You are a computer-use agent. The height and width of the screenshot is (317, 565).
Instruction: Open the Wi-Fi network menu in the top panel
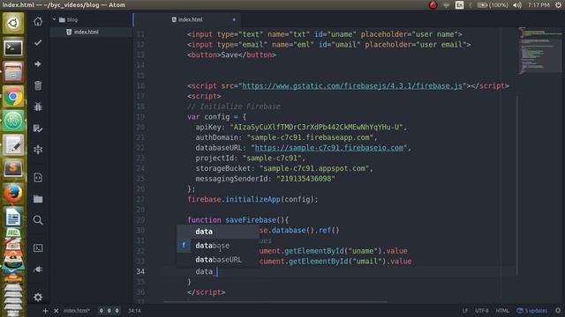coord(446,5)
